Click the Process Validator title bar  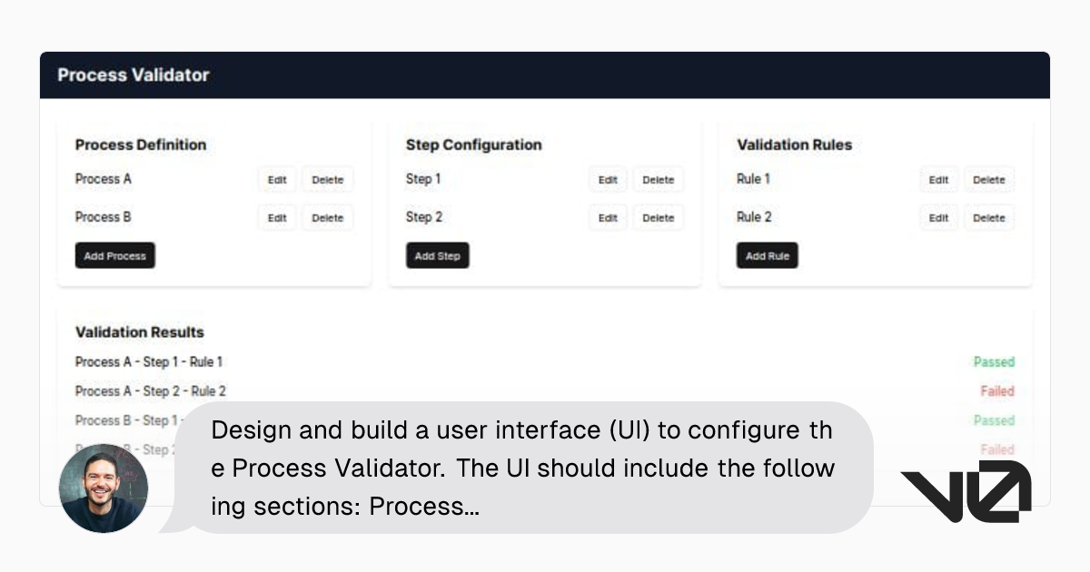point(134,75)
